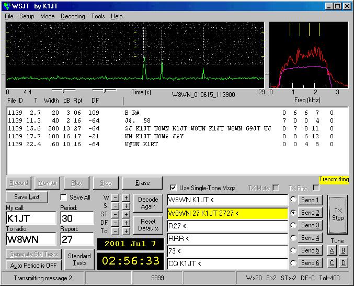Click the strongest ping peak in the waterfall
This screenshot has width=354, height=286.
(x=144, y=67)
